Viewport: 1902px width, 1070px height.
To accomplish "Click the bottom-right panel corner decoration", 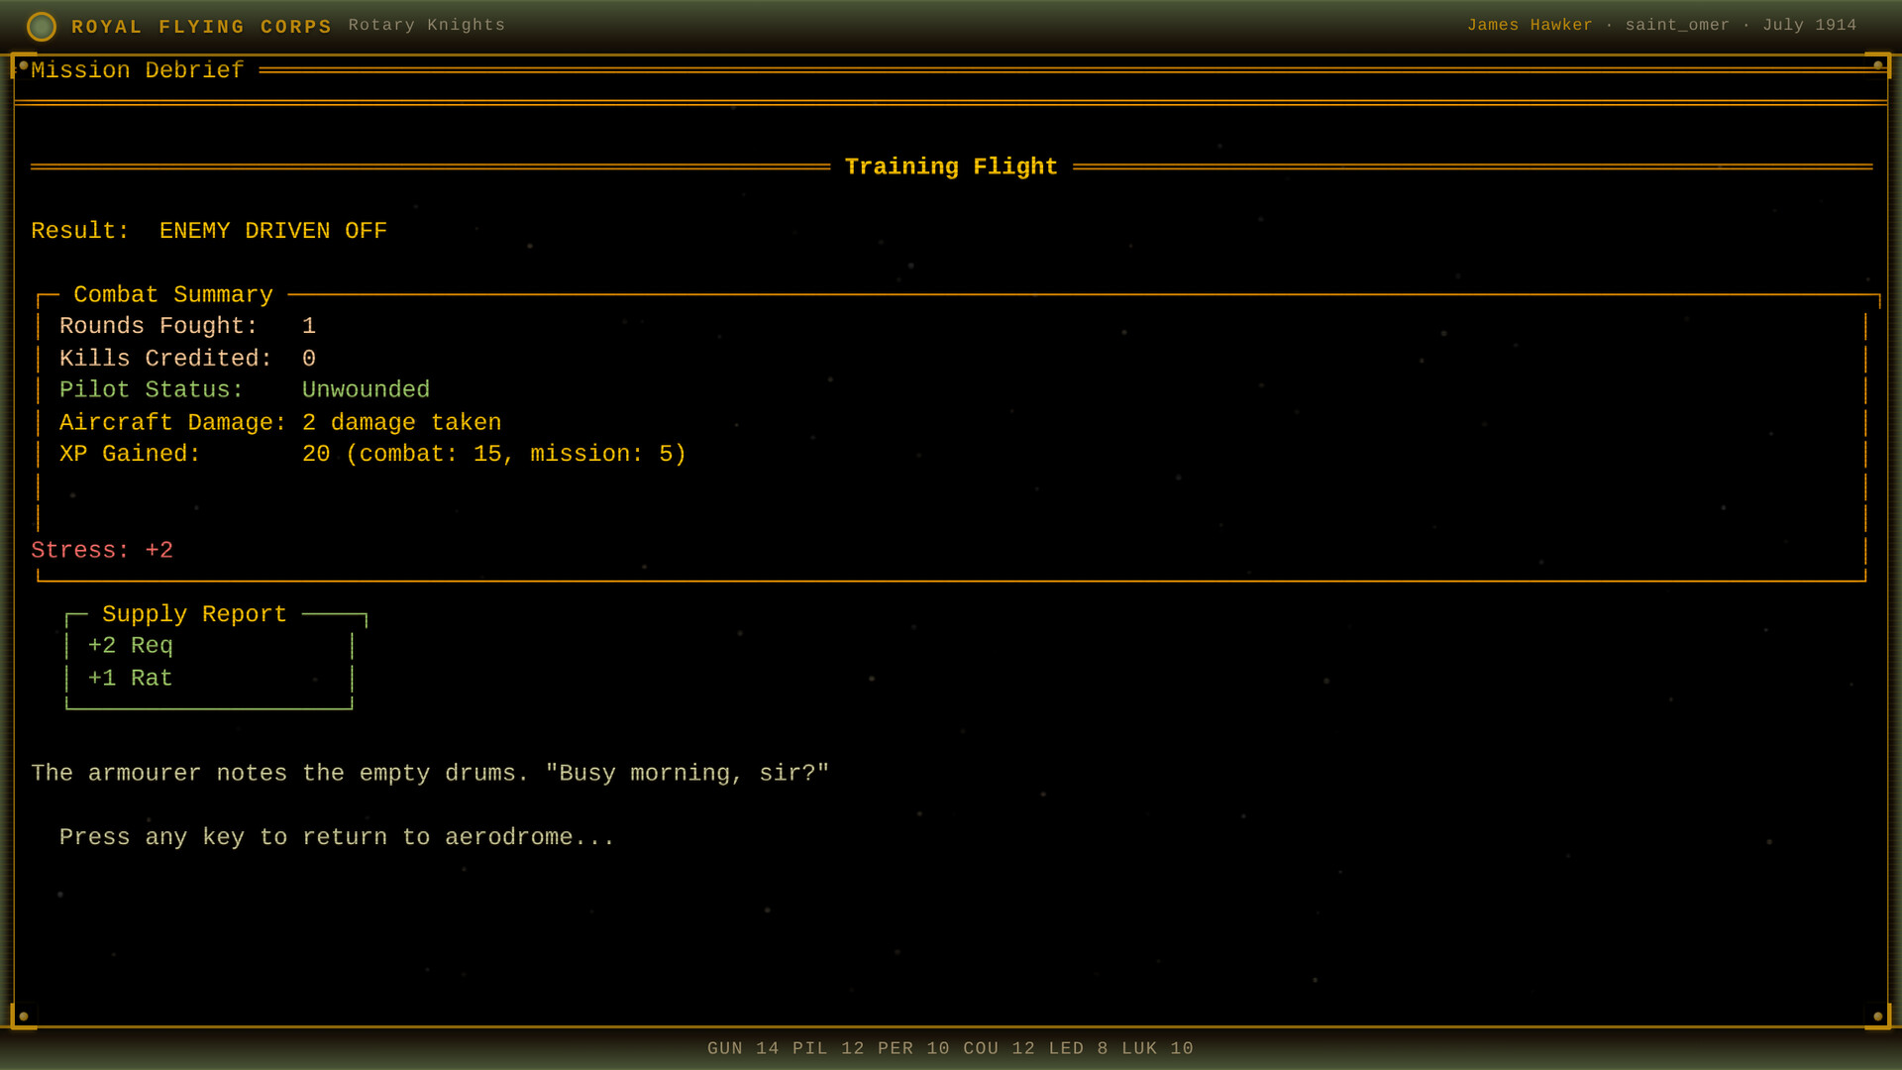I will point(1878,1015).
